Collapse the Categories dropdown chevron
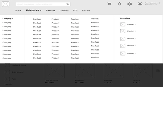The width and height of the screenshot is (163, 122). click(x=41, y=10)
